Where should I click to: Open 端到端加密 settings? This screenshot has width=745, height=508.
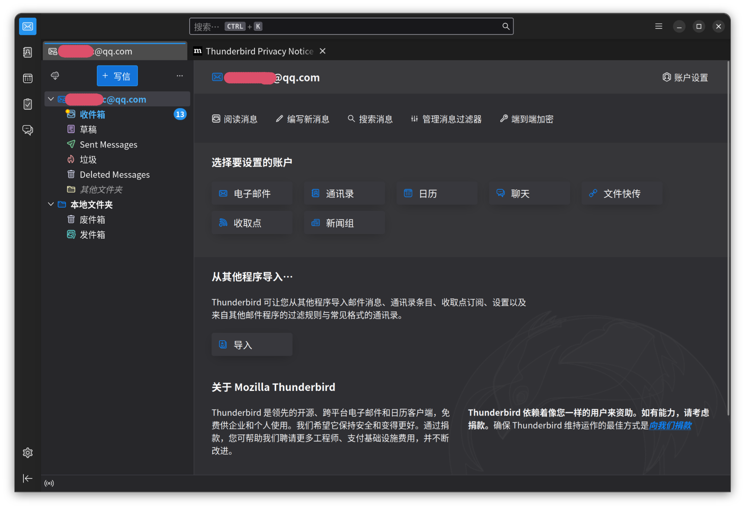click(526, 119)
